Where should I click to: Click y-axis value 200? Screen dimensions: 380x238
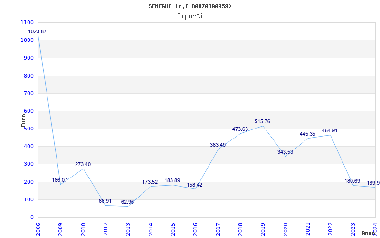(x=29, y=182)
